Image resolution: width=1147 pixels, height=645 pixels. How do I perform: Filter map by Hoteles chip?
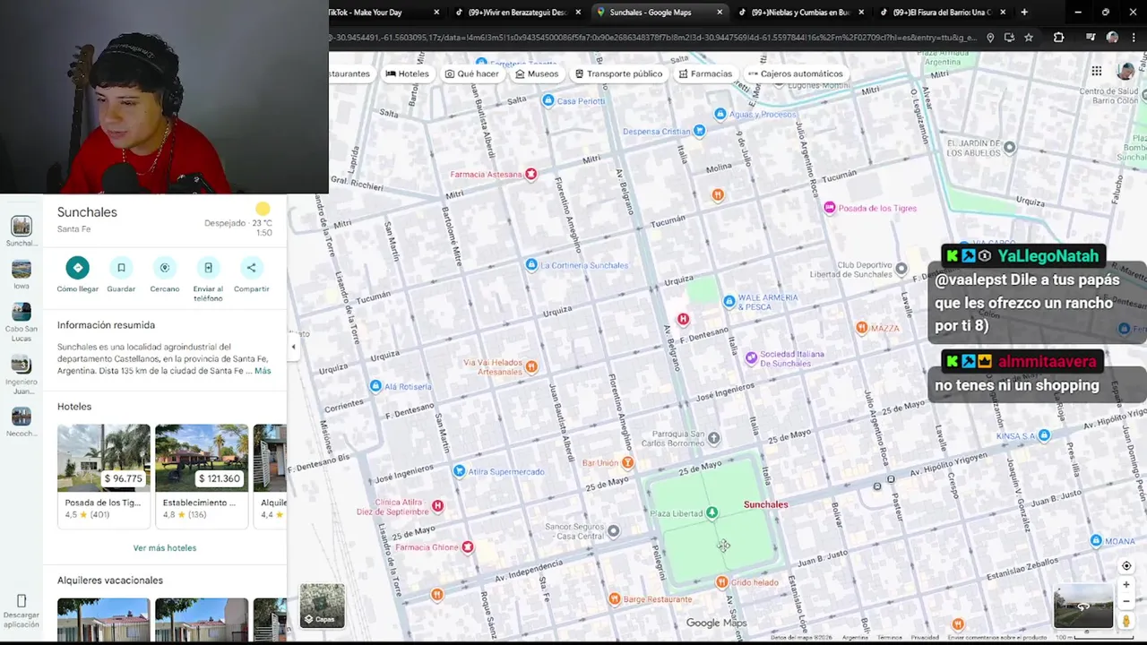coord(408,73)
